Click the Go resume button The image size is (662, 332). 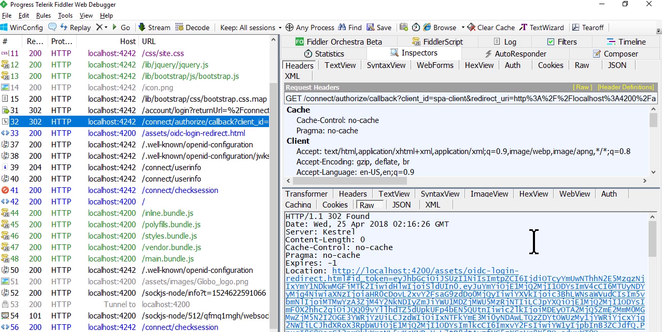point(121,27)
